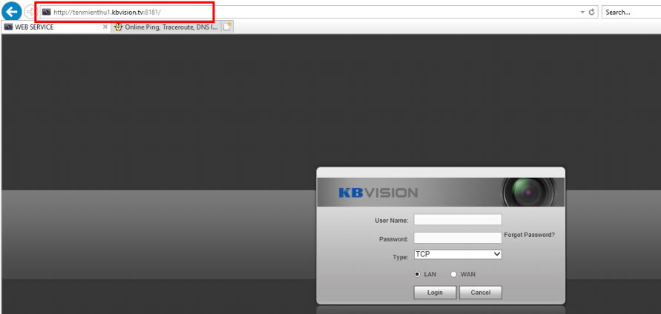Switch to Online Ping, Traceroute tab
The width and height of the screenshot is (661, 314).
166,27
